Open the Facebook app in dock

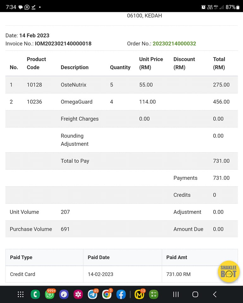pyautogui.click(x=121, y=294)
